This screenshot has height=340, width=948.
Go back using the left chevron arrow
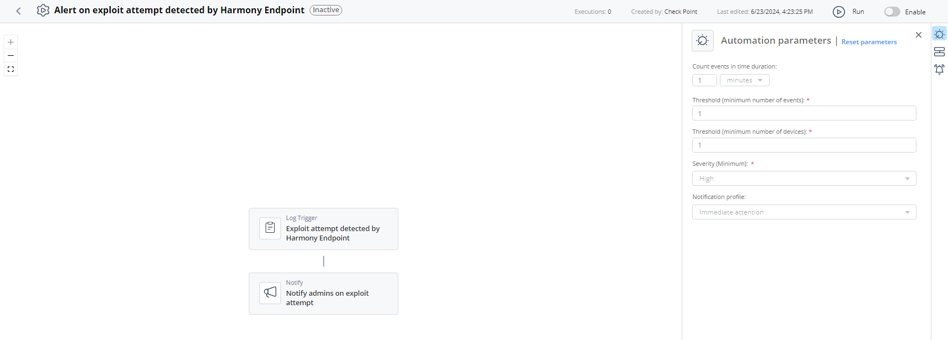pos(18,11)
